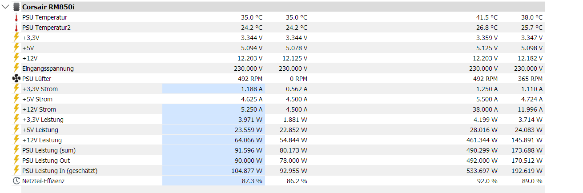Click the 92.0 % maximum efficiency value

(x=487, y=181)
